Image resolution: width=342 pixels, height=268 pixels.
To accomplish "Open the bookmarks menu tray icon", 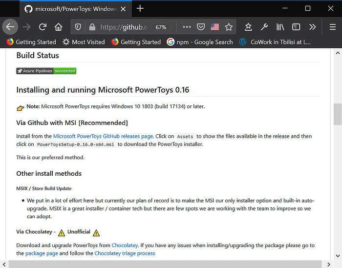I will pos(248,27).
